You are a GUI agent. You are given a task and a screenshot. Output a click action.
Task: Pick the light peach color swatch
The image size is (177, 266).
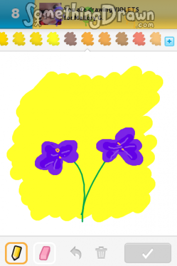[156, 39]
